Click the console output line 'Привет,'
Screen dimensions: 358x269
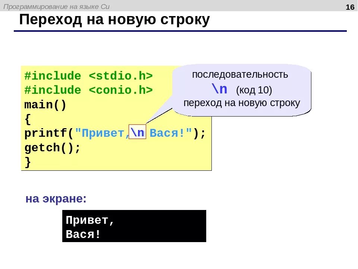pyautogui.click(x=90, y=220)
